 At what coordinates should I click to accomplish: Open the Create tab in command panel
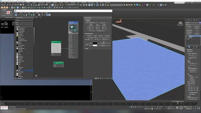[x=187, y=20]
